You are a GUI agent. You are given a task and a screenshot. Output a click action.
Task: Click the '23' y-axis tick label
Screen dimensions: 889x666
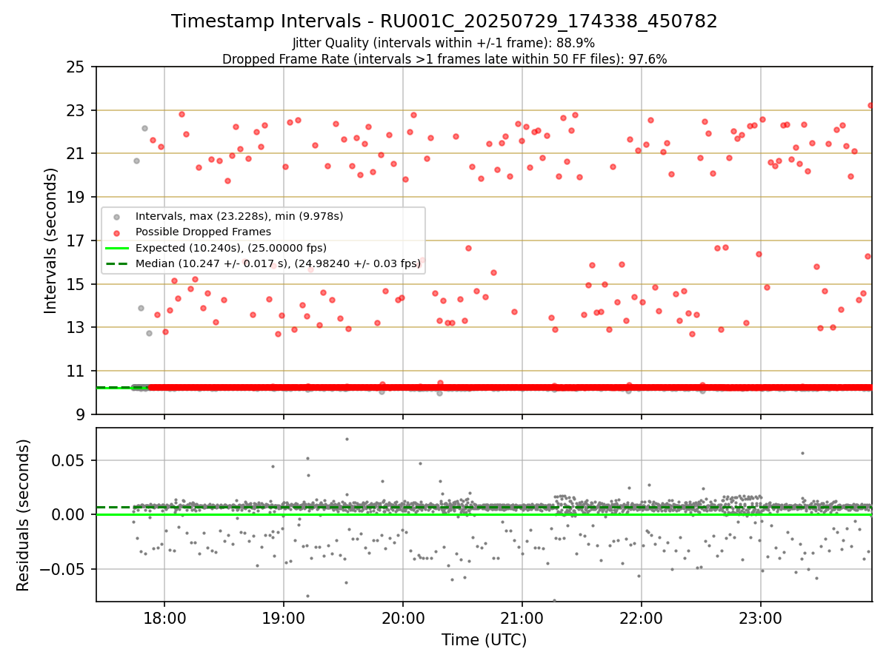pyautogui.click(x=76, y=110)
